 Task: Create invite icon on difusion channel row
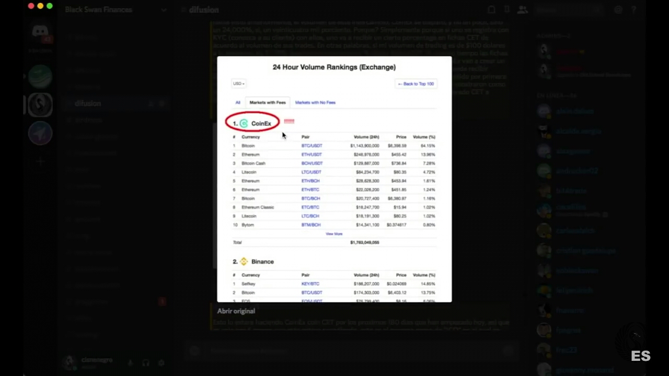click(151, 103)
